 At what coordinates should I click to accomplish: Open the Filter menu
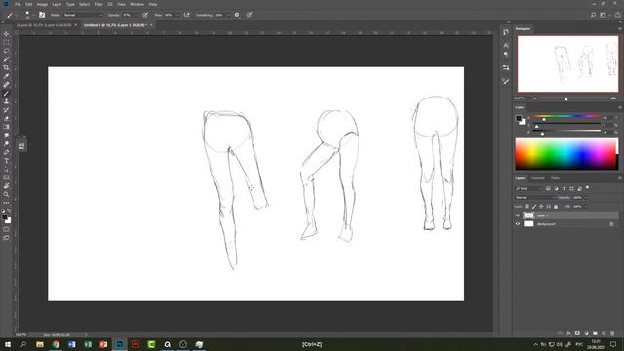[x=98, y=4]
